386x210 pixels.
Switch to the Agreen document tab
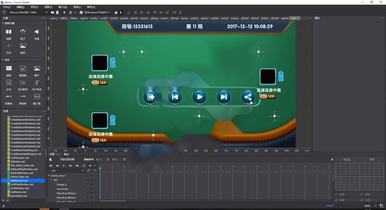(x=285, y=18)
